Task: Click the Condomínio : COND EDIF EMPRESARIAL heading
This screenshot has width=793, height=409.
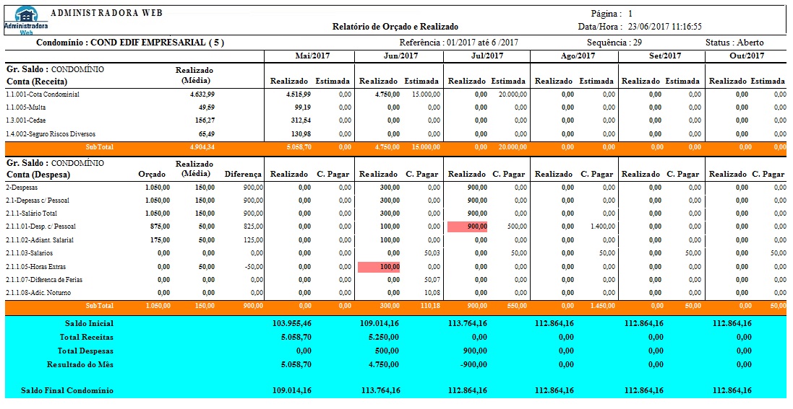Action: coord(130,43)
